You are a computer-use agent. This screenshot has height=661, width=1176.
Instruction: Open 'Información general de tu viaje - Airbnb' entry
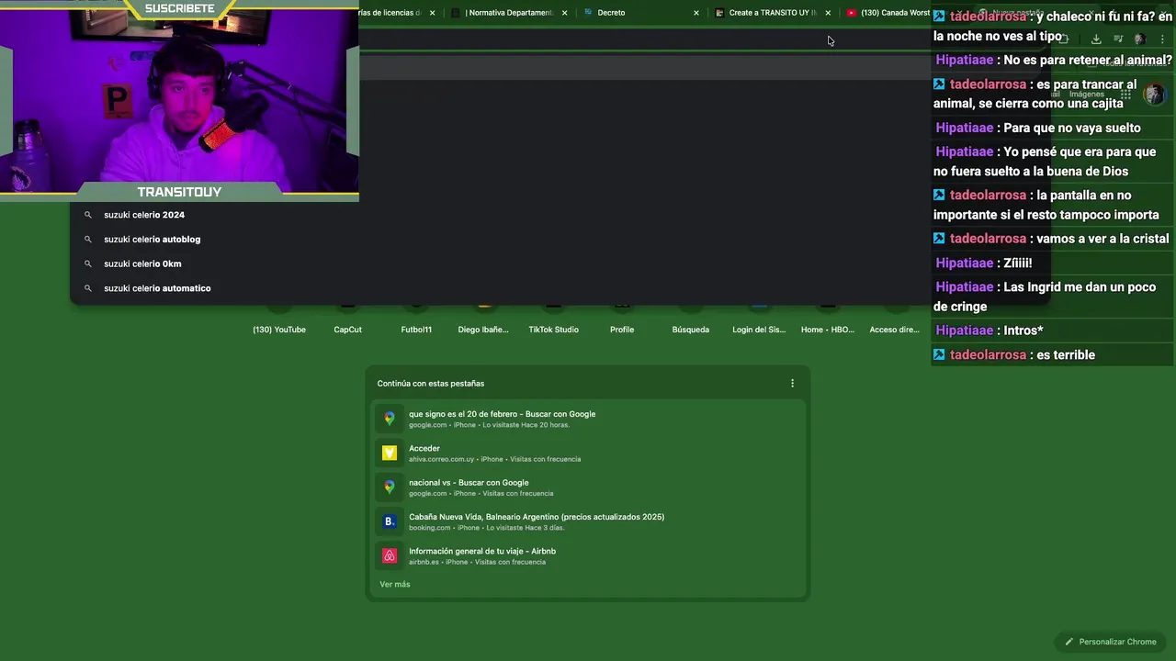click(588, 556)
